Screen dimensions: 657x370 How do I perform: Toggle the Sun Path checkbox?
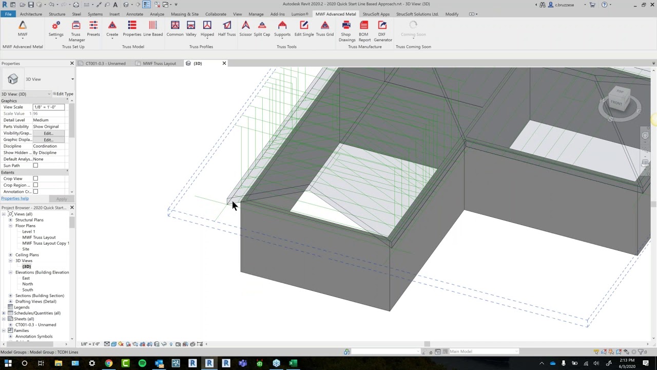point(35,165)
